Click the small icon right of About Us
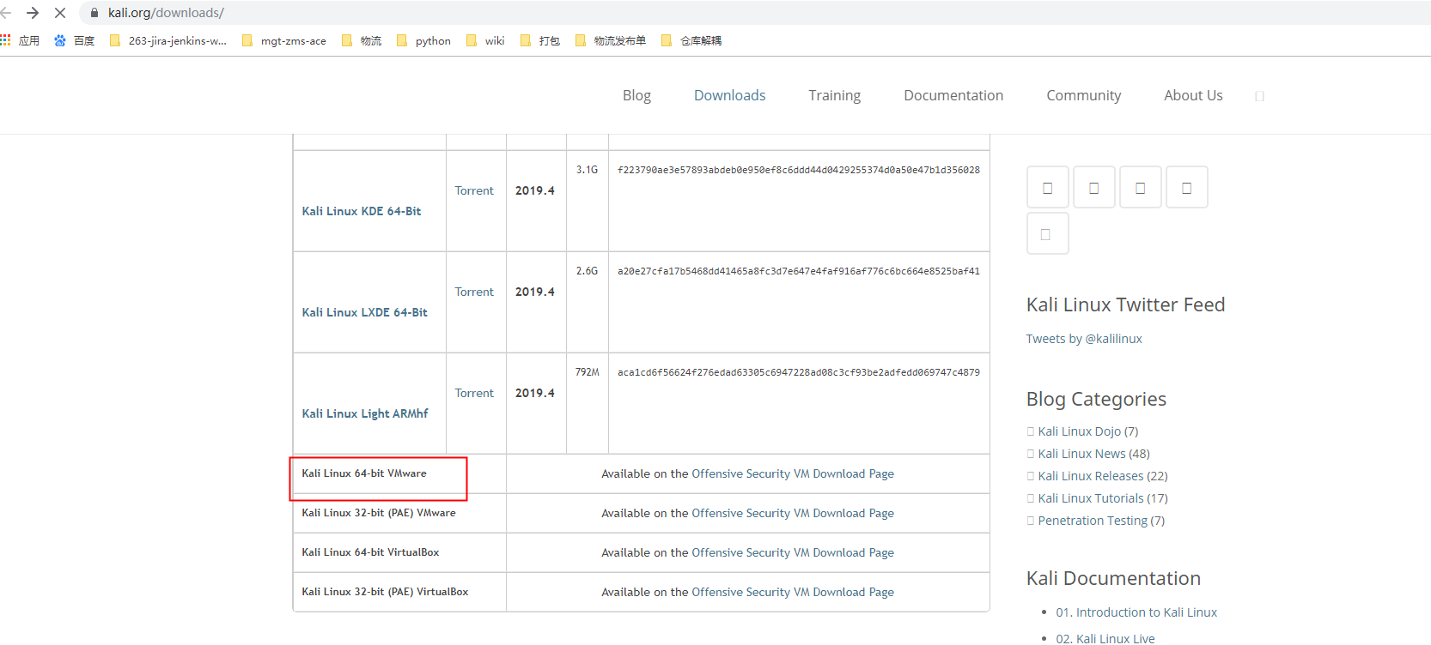Image resolution: width=1431 pixels, height=645 pixels. click(1260, 96)
